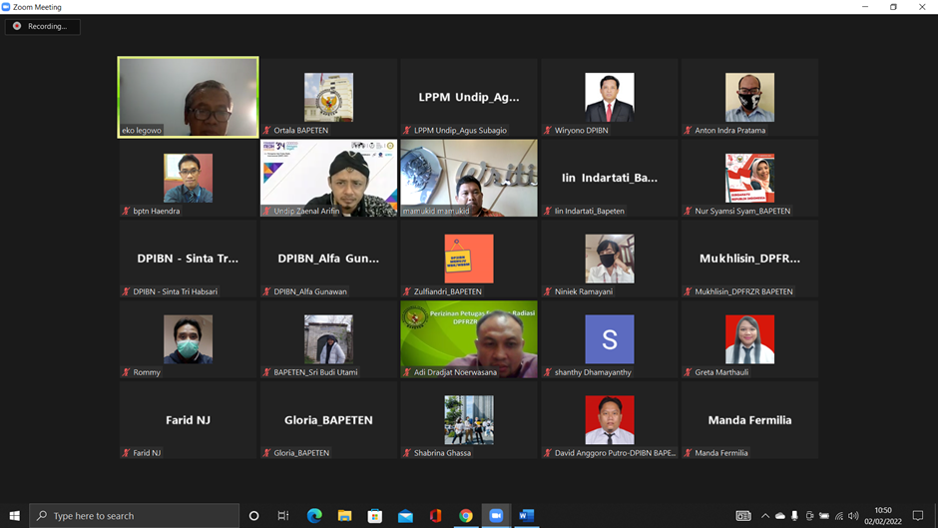
Task: Click the Recording indicator in Zoom
Action: click(x=42, y=27)
